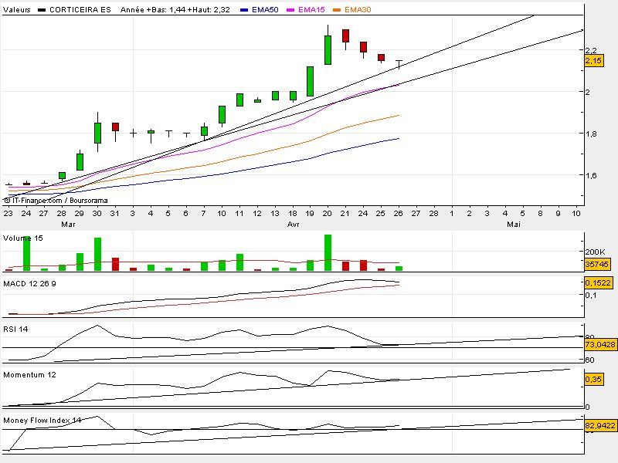Click the IT-Finance.com / Boursorama credit
This screenshot has width=618, height=463.
(x=56, y=201)
